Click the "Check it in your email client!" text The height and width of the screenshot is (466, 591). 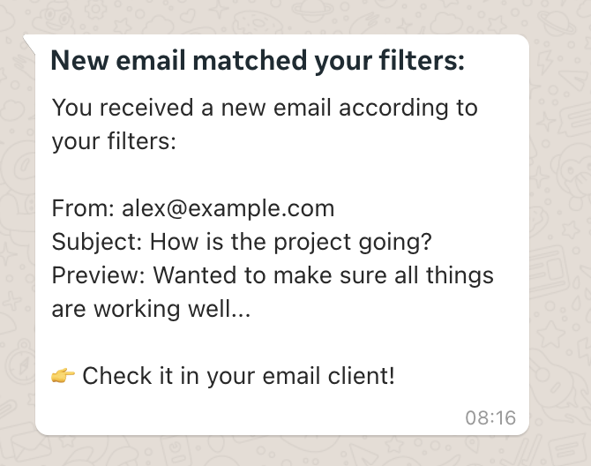pyautogui.click(x=238, y=376)
